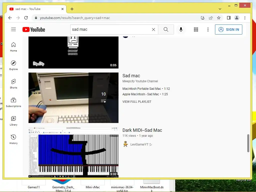Screen dimensions: 256x192
Task: Open Meepcity Youtube Channel link
Action: [x=140, y=81]
